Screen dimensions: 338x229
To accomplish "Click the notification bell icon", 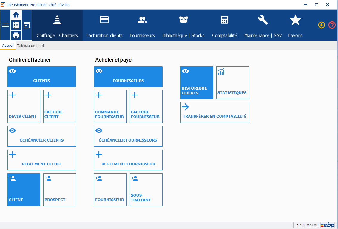I will [321, 25].
